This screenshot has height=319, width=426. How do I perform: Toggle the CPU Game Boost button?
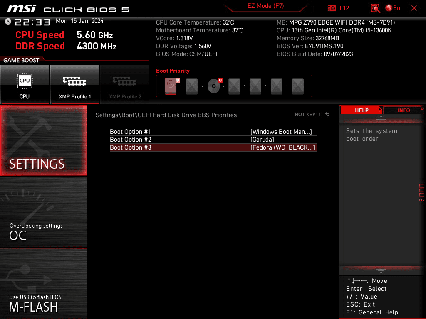point(25,85)
